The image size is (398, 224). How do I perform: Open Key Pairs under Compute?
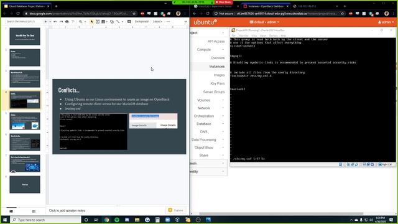click(218, 83)
